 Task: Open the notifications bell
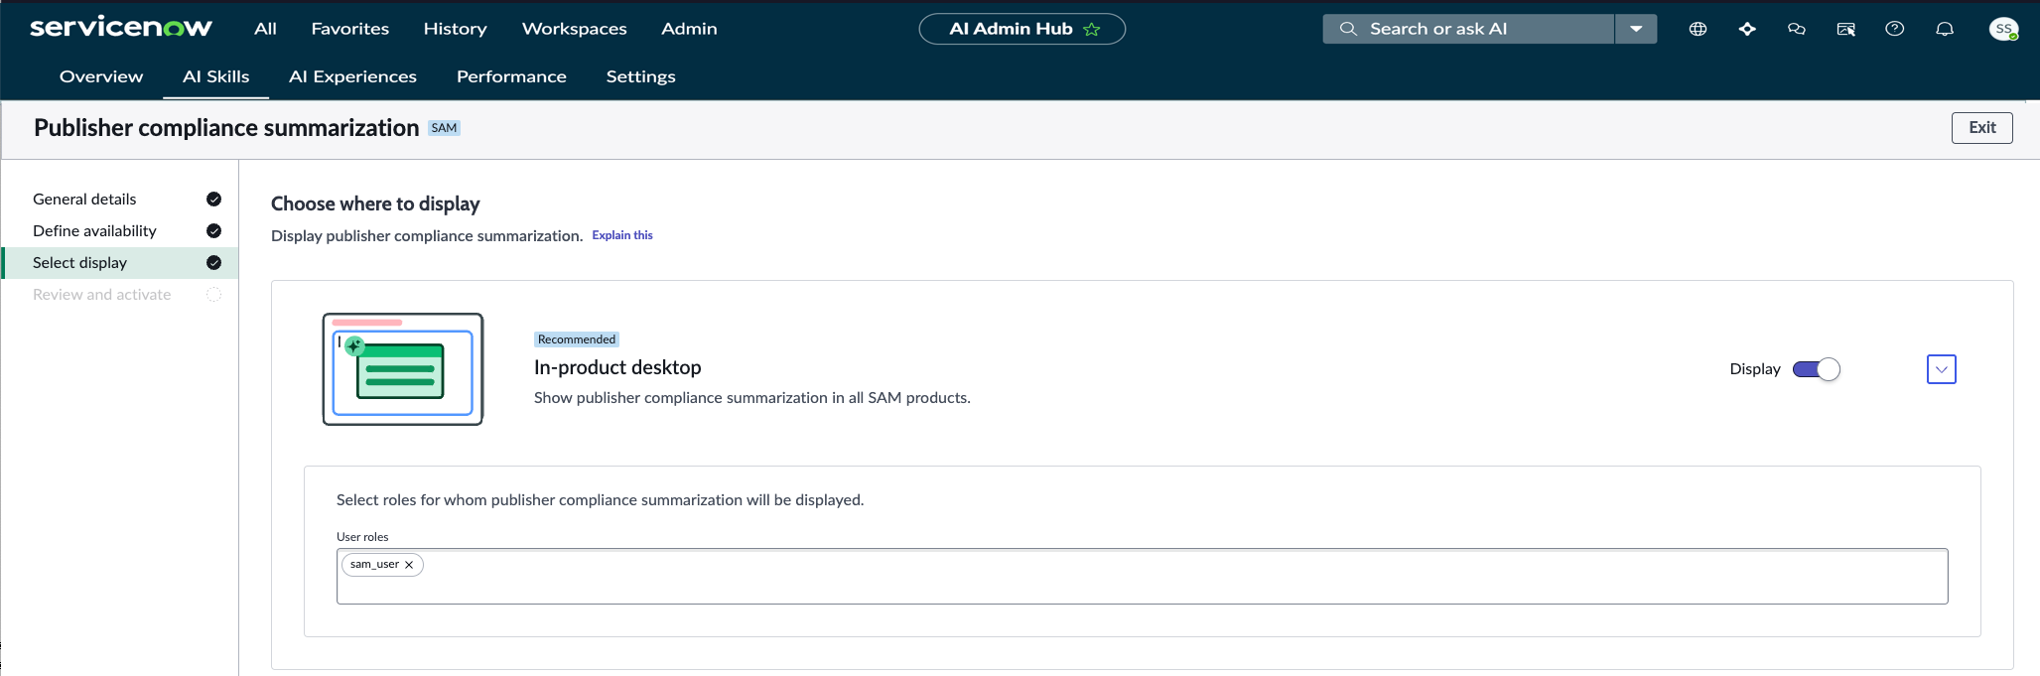(x=1945, y=29)
